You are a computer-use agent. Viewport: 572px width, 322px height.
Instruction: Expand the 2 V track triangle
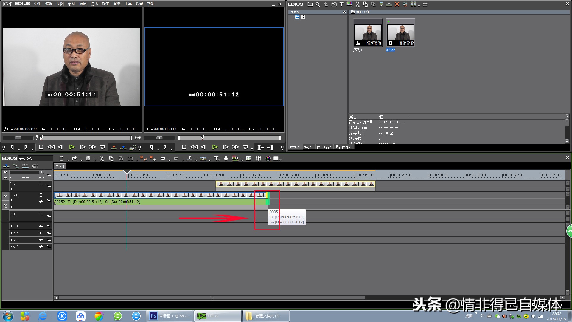(x=12, y=189)
